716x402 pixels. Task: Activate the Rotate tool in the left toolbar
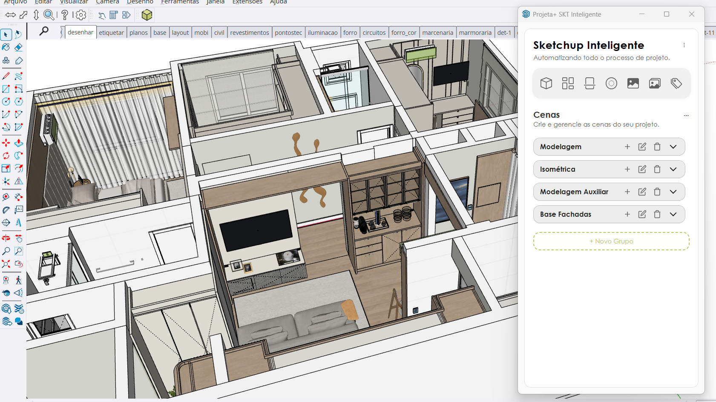(6, 156)
